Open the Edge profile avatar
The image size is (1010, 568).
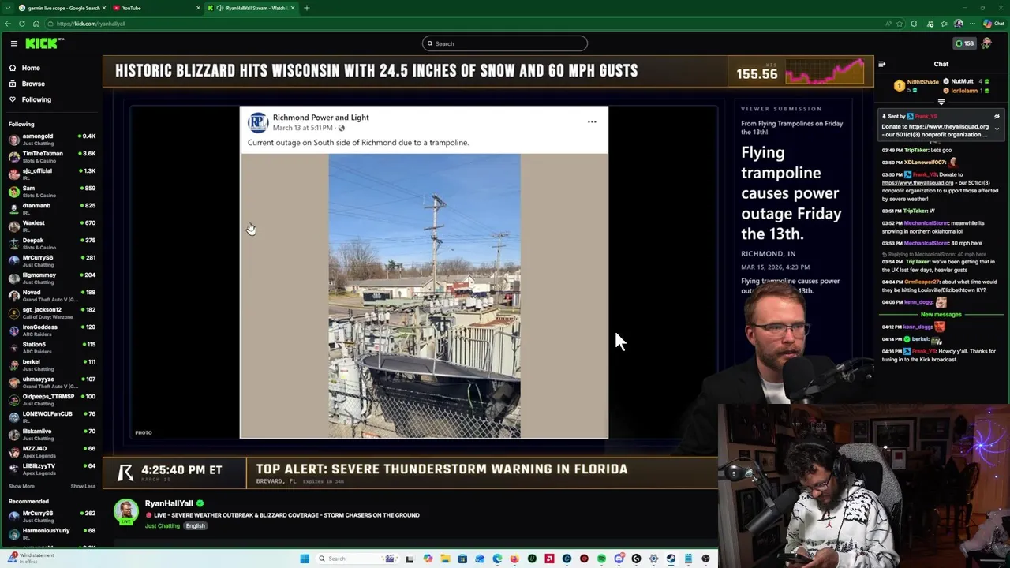pos(959,24)
